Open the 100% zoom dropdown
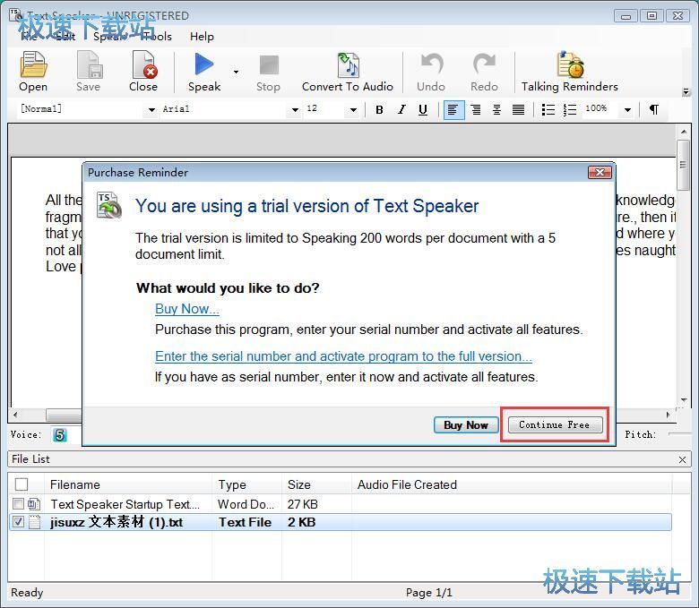Viewport: 699px width, 608px height. (x=627, y=109)
